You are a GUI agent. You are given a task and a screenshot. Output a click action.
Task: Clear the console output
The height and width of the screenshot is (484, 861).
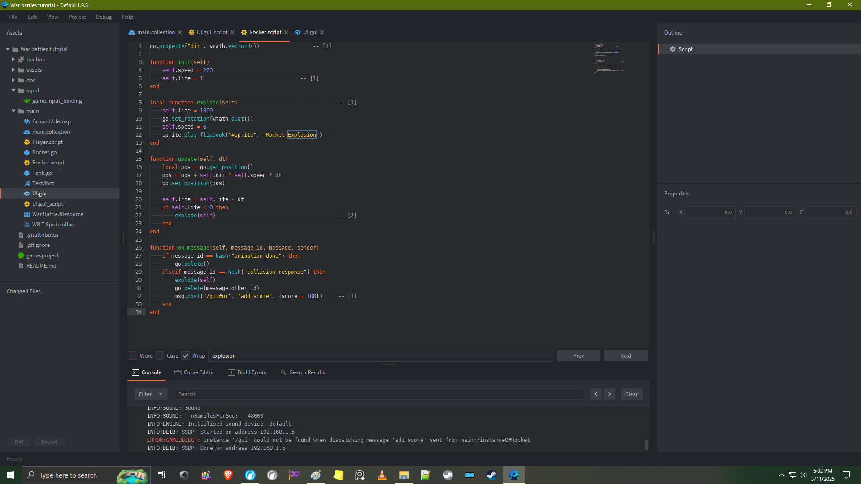point(631,394)
